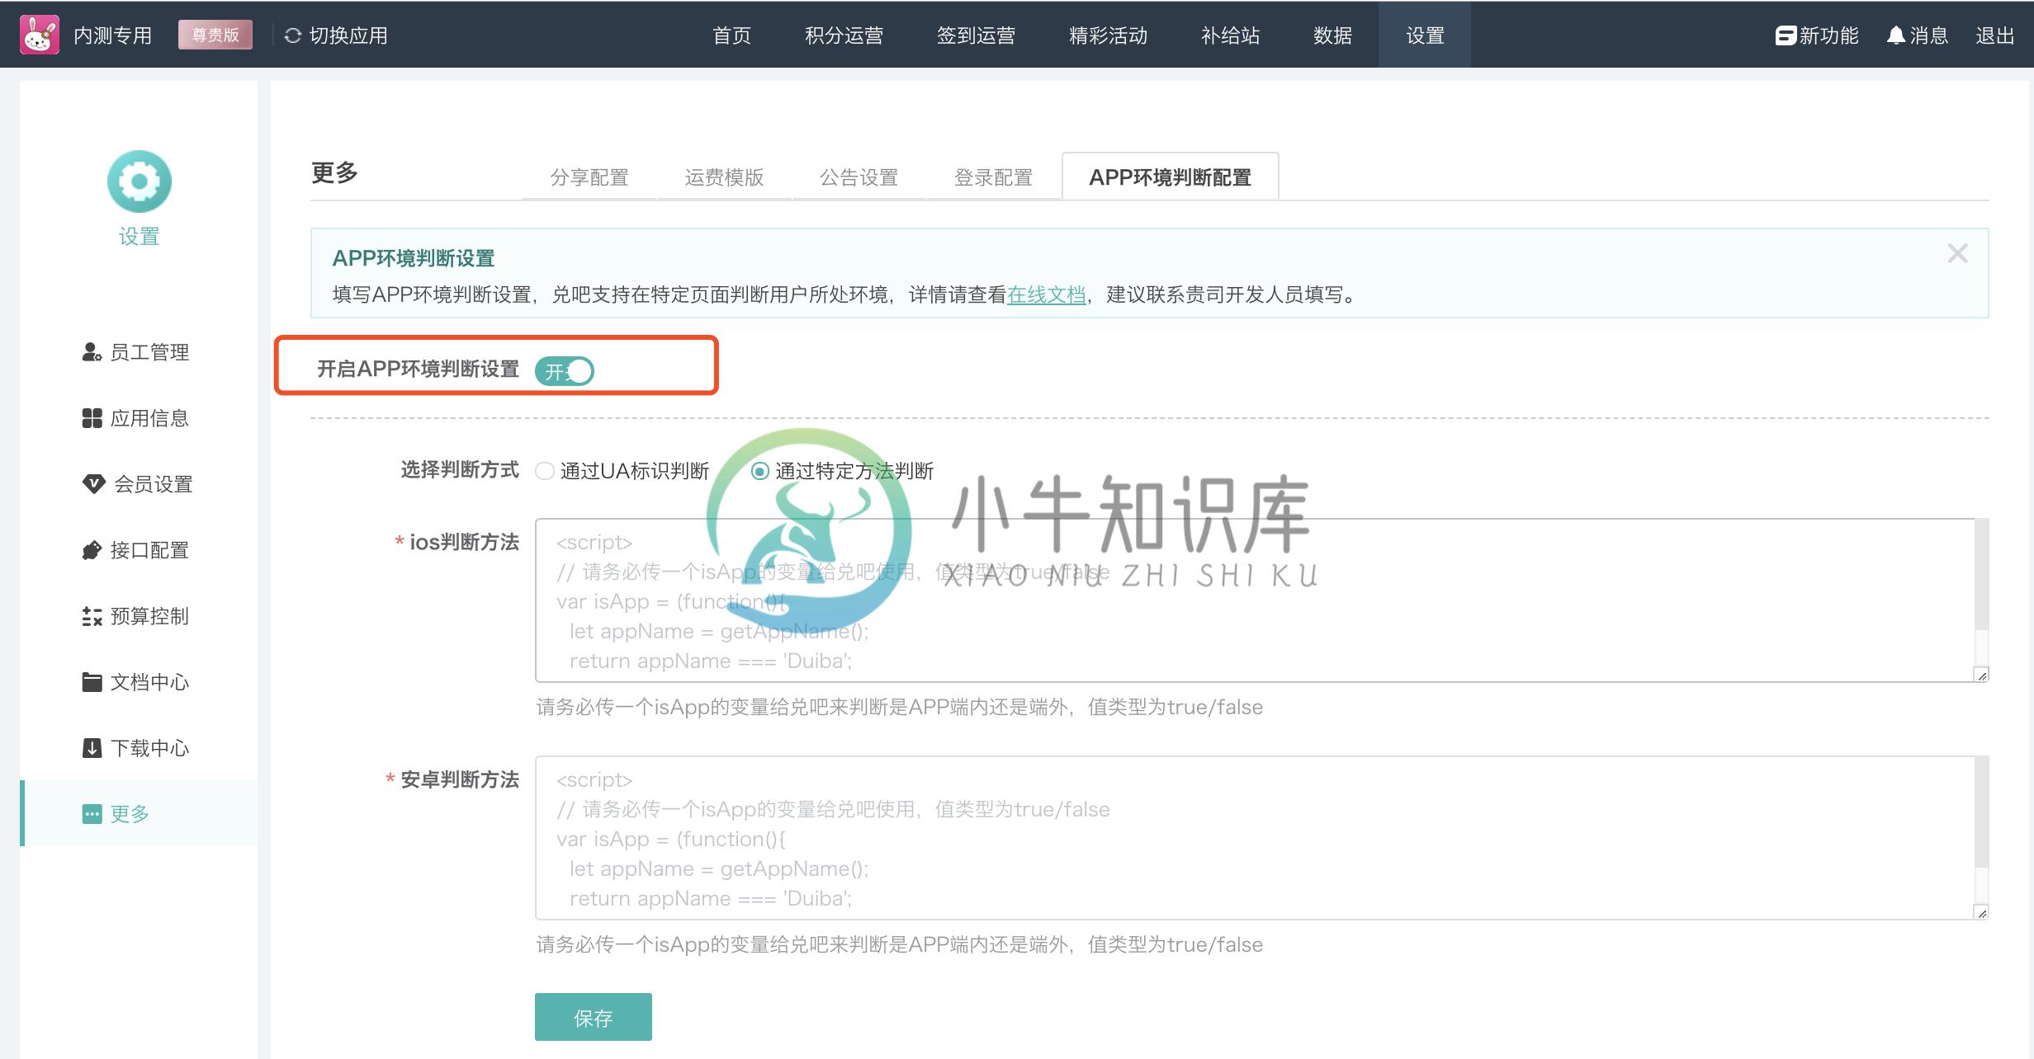Open the 首页 menu

(x=732, y=35)
